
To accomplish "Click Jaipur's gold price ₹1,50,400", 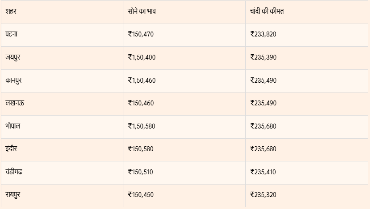I will click(x=142, y=57).
